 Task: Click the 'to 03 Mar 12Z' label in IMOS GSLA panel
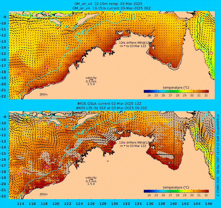pos(136,146)
